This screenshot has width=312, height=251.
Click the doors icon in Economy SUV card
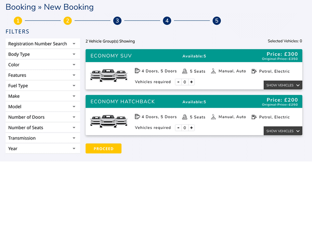[x=137, y=71]
